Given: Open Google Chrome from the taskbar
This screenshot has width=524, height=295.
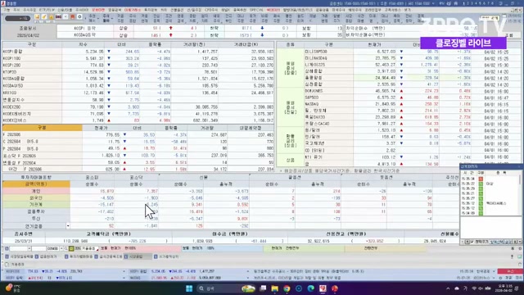Looking at the screenshot, I should [x=287, y=288].
